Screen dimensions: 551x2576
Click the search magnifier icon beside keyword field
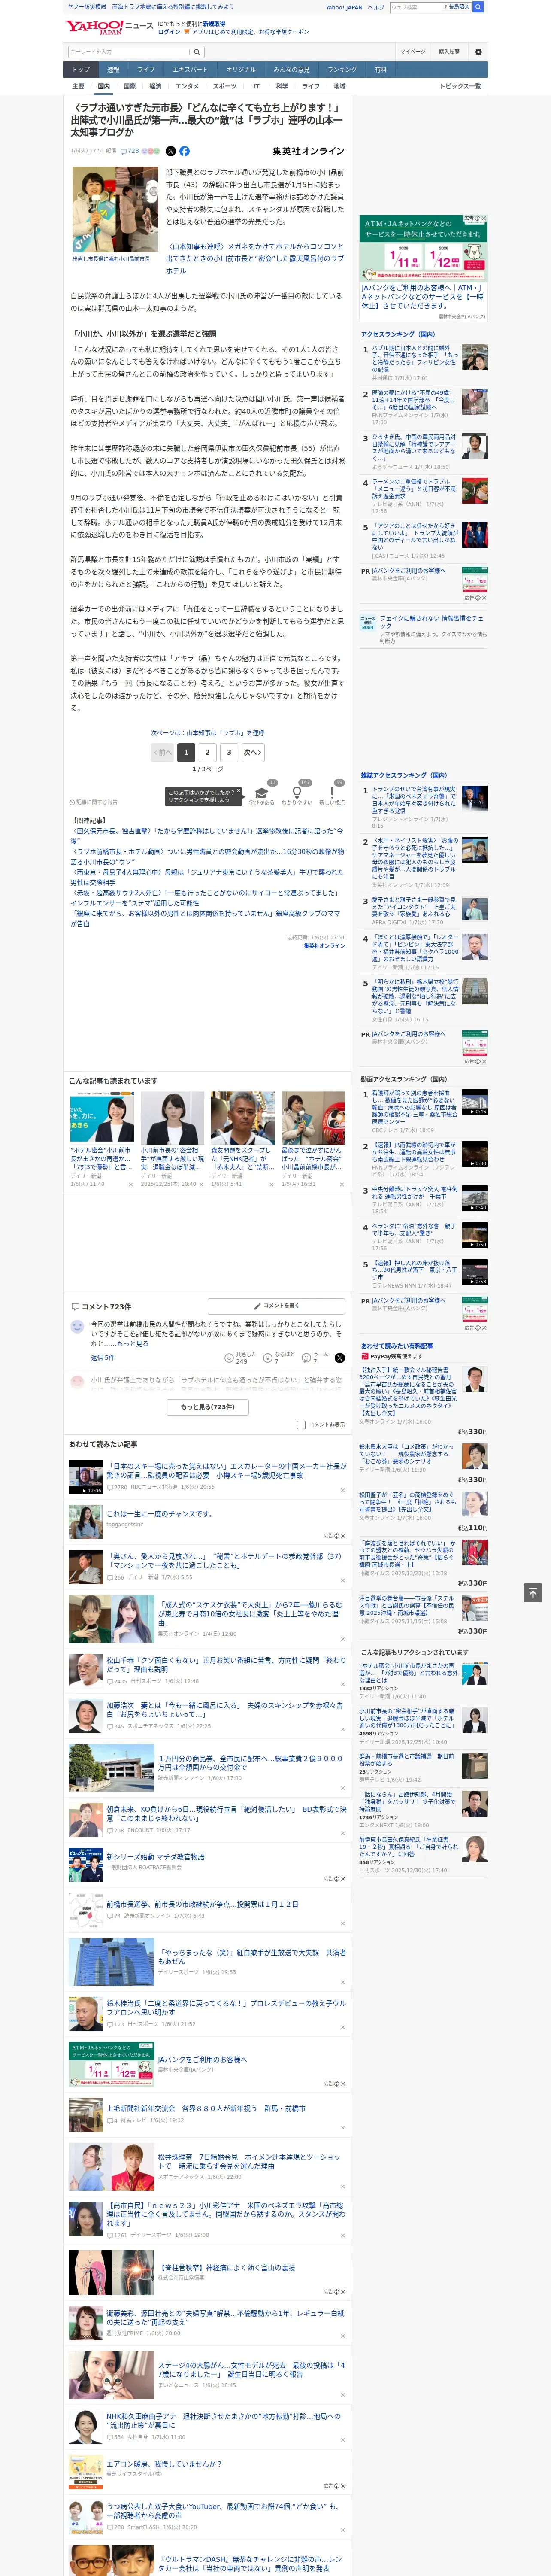196,52
